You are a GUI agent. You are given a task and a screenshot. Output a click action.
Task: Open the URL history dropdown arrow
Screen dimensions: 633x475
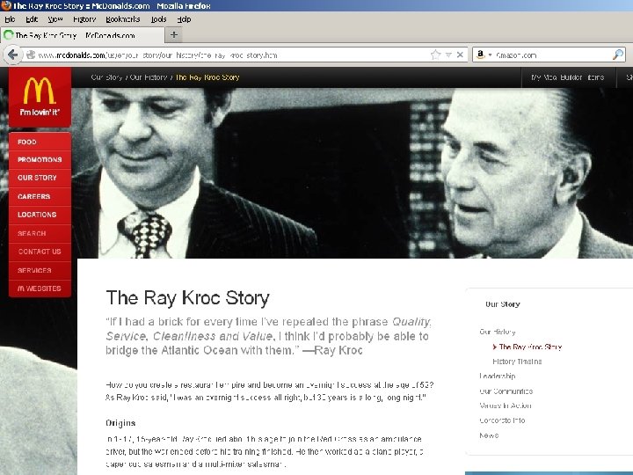448,55
